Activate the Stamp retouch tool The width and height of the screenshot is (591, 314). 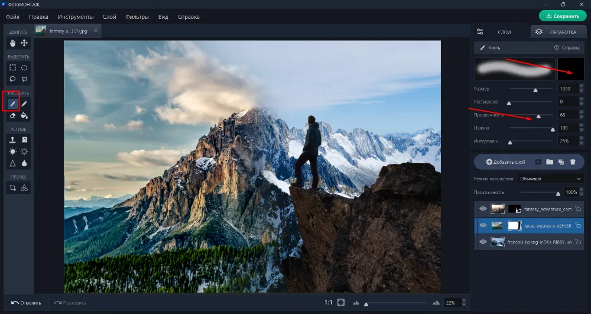pyautogui.click(x=12, y=140)
